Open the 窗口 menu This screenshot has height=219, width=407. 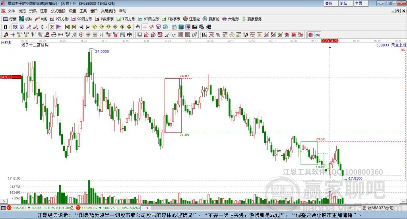coord(94,11)
